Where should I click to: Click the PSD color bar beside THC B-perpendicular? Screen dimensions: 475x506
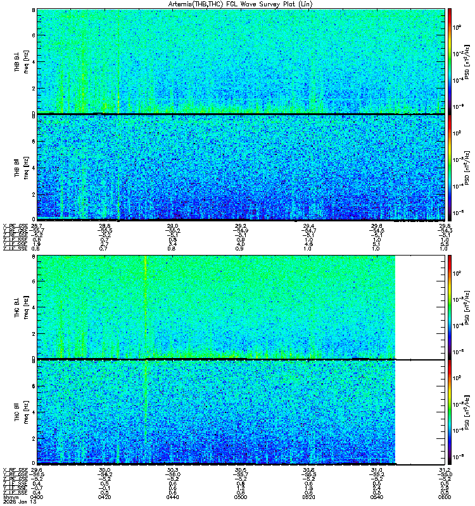pyautogui.click(x=450, y=307)
